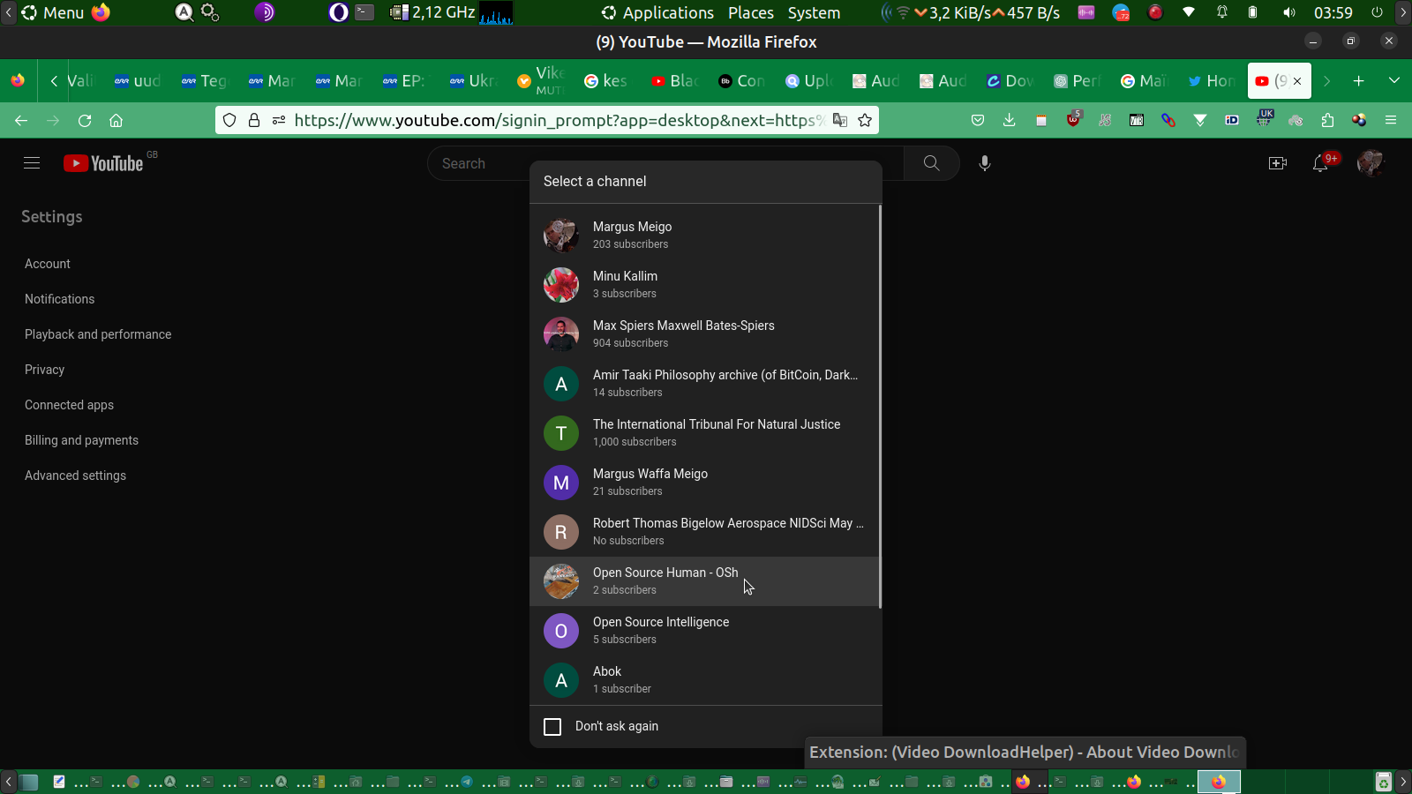The image size is (1412, 794).
Task: Open Notifications settings
Action: 59,299
